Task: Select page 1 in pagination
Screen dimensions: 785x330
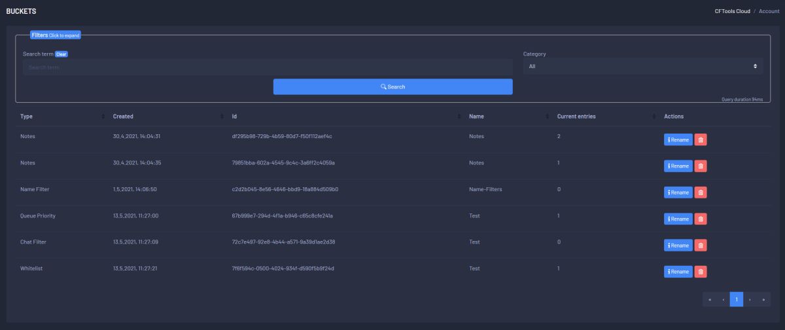Action: click(x=737, y=299)
